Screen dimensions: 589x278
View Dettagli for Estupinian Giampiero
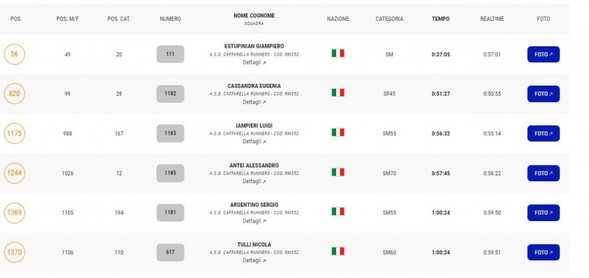pyautogui.click(x=255, y=63)
